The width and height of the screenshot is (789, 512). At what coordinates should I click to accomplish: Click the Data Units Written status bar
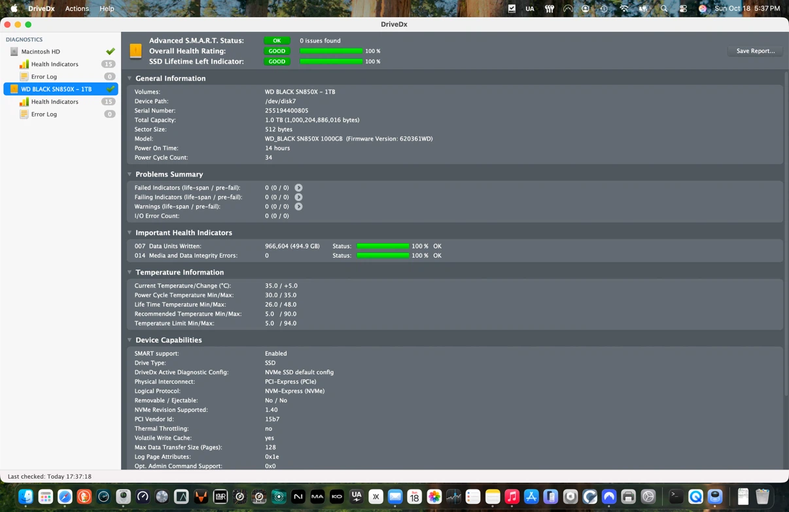click(383, 247)
